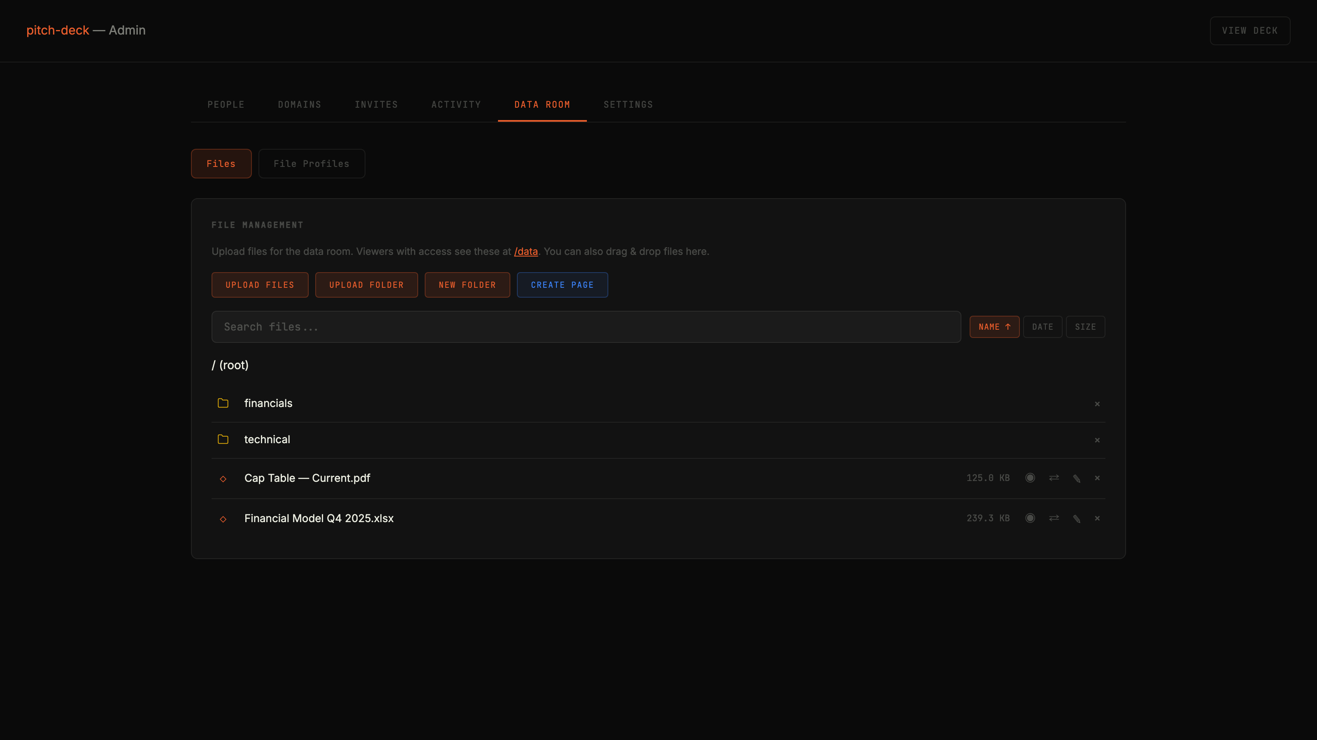
Task: Sort files by DATE
Action: point(1042,326)
